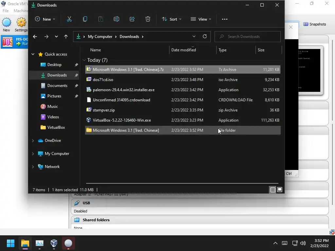Open VirtualBox Machine menu
Screen dimensions: 335x251
pyautogui.click(x=21, y=11)
